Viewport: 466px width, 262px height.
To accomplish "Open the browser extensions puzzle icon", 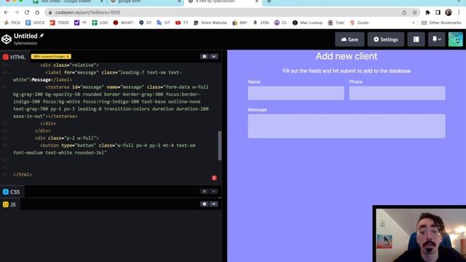I will tap(427, 12).
